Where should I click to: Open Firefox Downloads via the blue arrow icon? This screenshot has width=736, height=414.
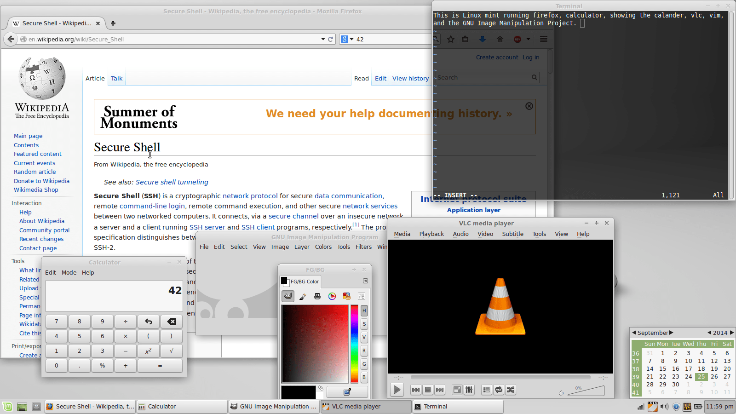click(482, 39)
